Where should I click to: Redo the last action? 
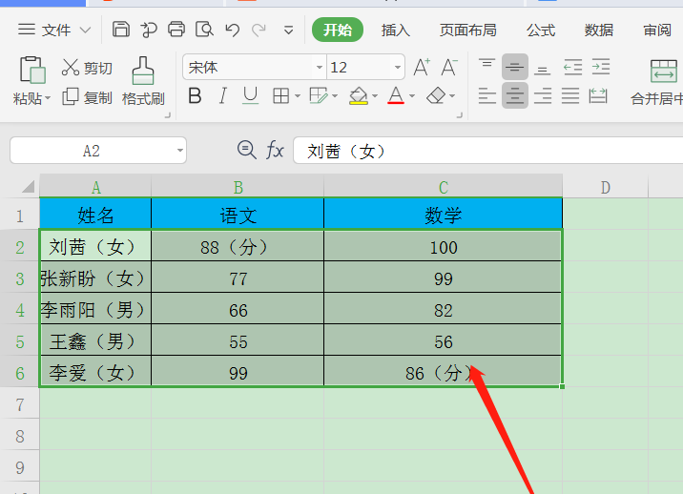259,30
